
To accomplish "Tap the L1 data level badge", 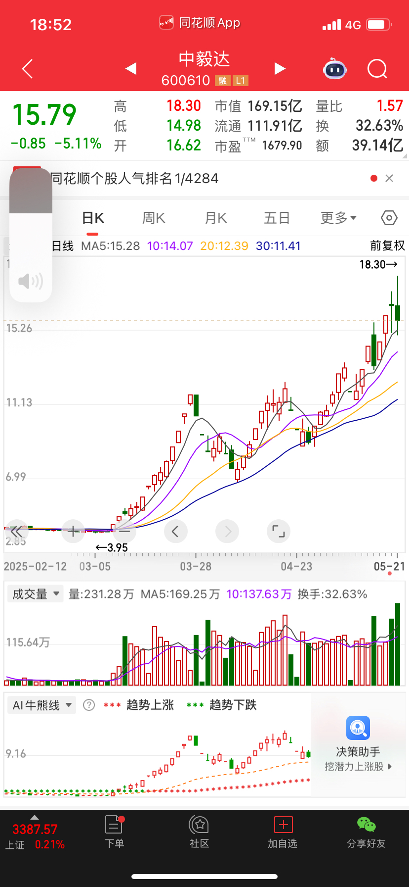I will point(240,81).
